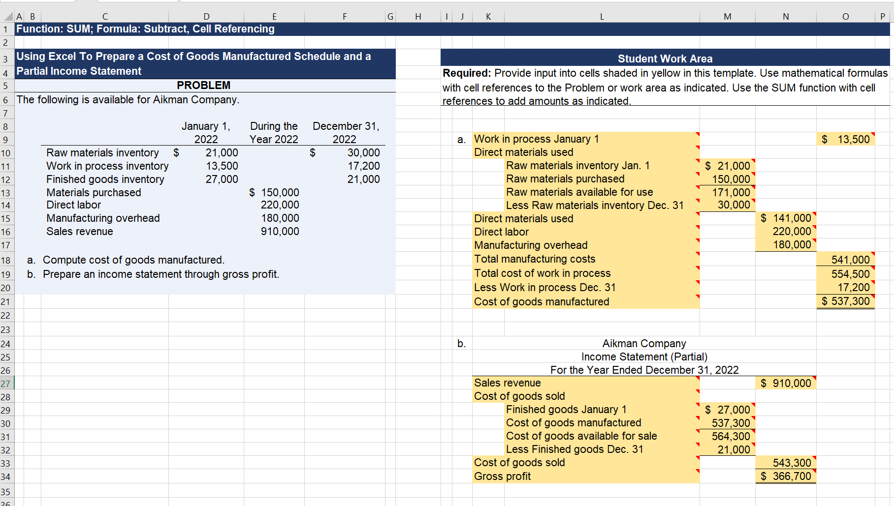Select column header M
This screenshot has height=506, width=894.
[x=727, y=16]
